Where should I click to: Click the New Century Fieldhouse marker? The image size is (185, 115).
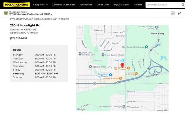click(x=147, y=47)
